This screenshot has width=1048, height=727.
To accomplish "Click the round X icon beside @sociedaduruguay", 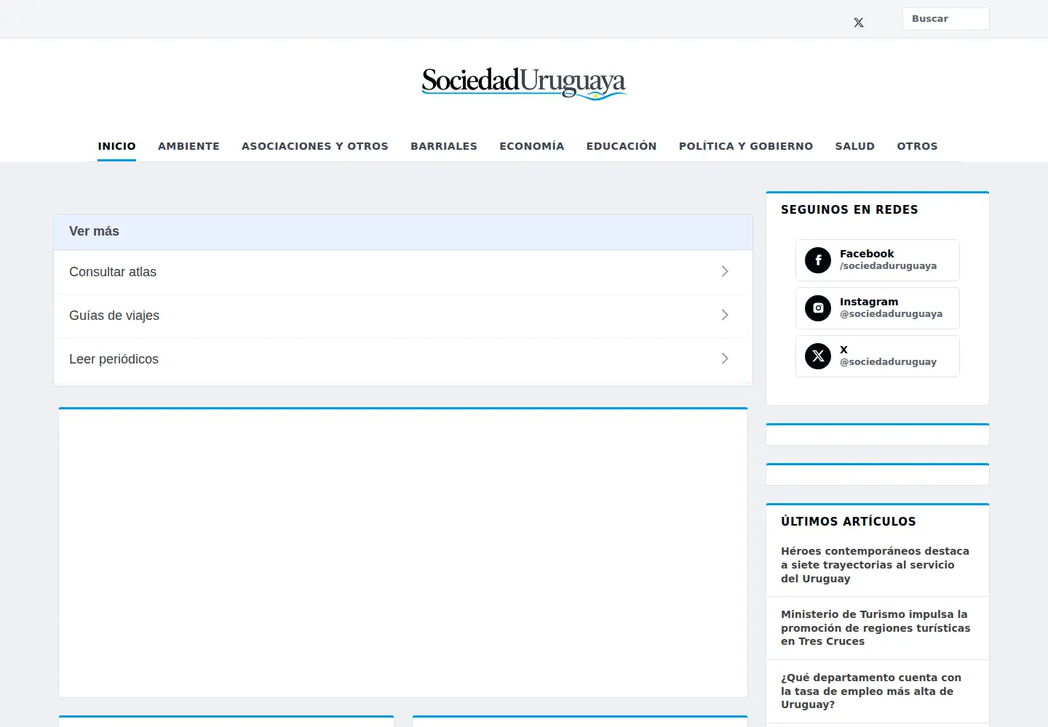I will [x=818, y=356].
